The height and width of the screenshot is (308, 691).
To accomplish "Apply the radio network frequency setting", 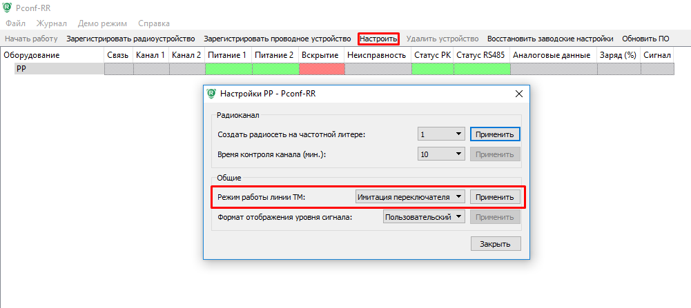I will [495, 134].
